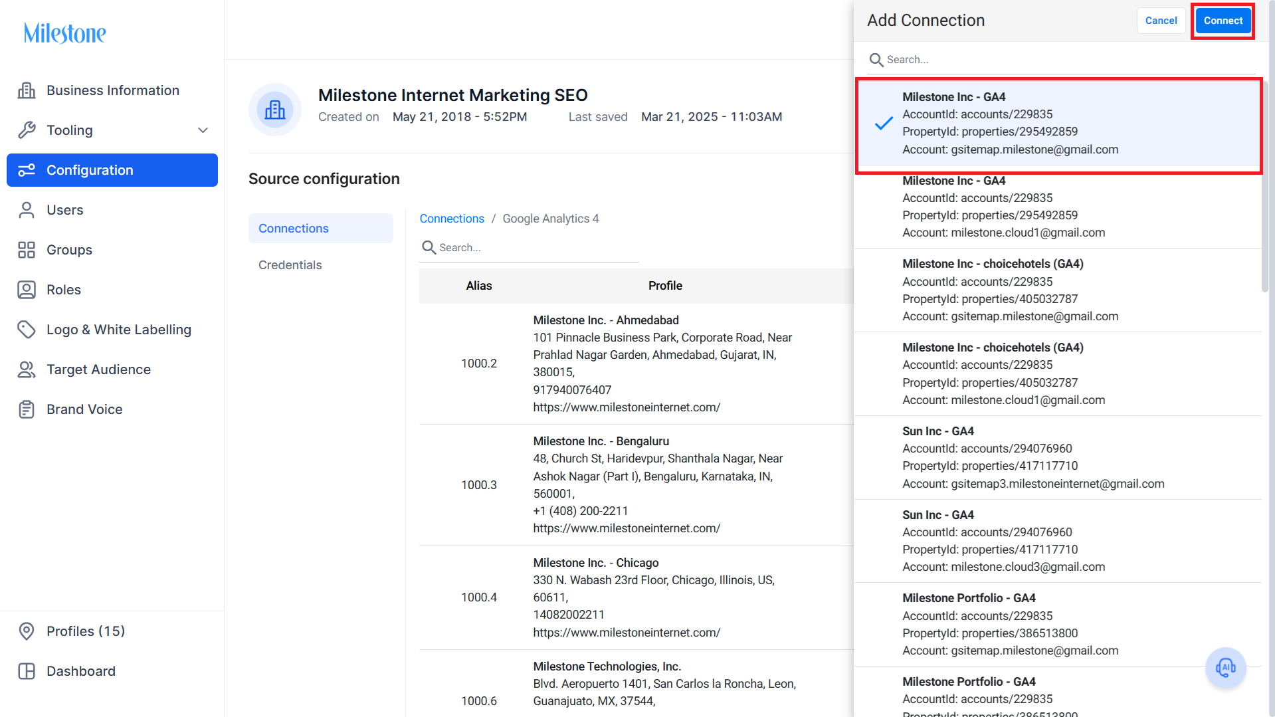Select Milestone Inc - choicehotels (GA4) gsitemap.milestone account
The height and width of the screenshot is (717, 1275).
[x=1058, y=290]
